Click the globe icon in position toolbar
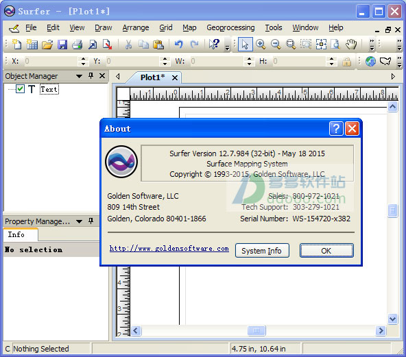Image resolution: width=406 pixels, height=357 pixels. [370, 61]
